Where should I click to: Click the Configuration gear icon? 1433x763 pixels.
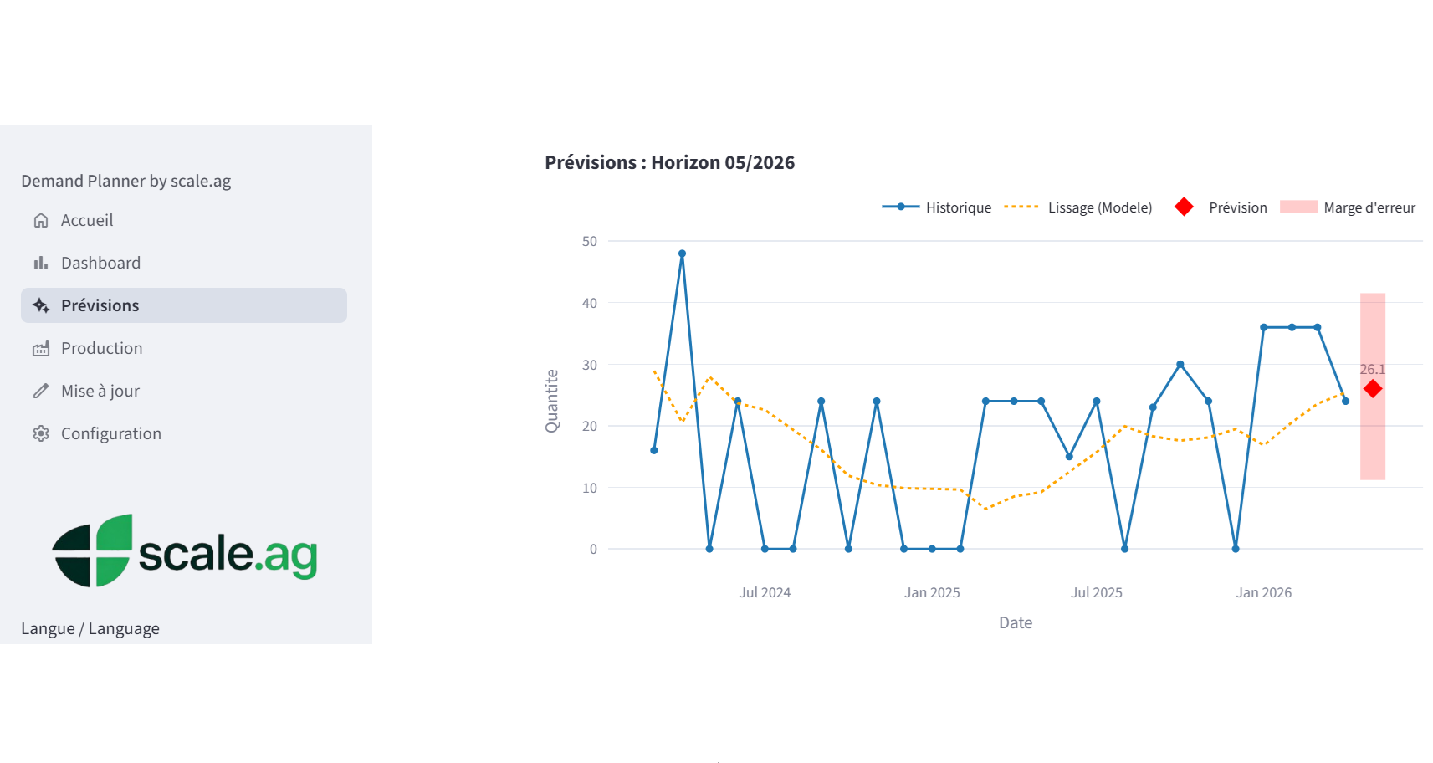[x=41, y=433]
